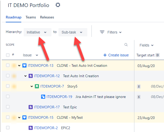
Task: Click story icon of ITDEMOPOR-7
Action: coord(37,86)
